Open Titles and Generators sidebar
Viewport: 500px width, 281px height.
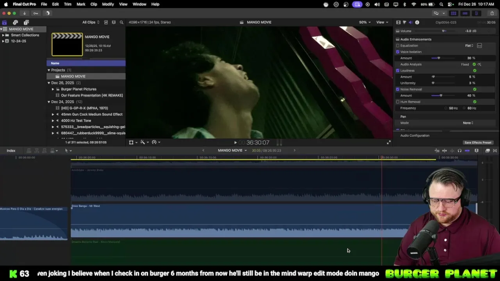click(x=26, y=22)
